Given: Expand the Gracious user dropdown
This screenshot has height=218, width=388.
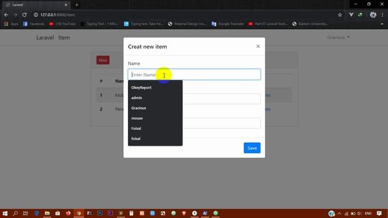Looking at the screenshot, I should [338, 38].
